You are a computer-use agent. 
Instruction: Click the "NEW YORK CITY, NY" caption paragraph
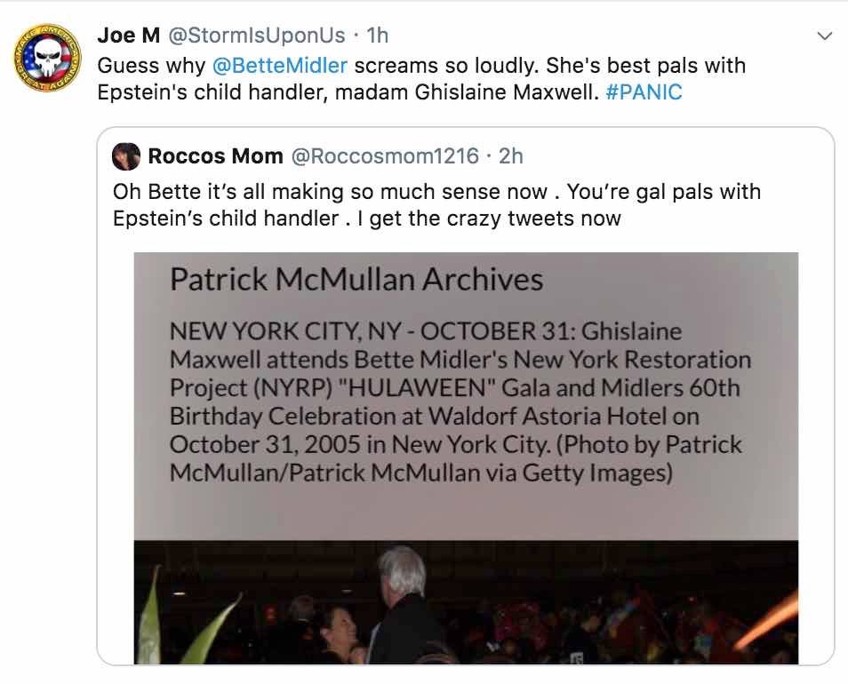pyautogui.click(x=460, y=402)
